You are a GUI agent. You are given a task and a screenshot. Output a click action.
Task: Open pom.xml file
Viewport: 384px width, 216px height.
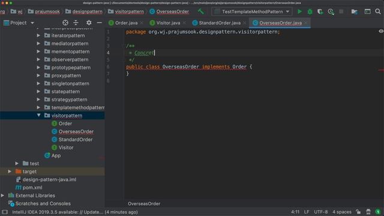point(32,187)
